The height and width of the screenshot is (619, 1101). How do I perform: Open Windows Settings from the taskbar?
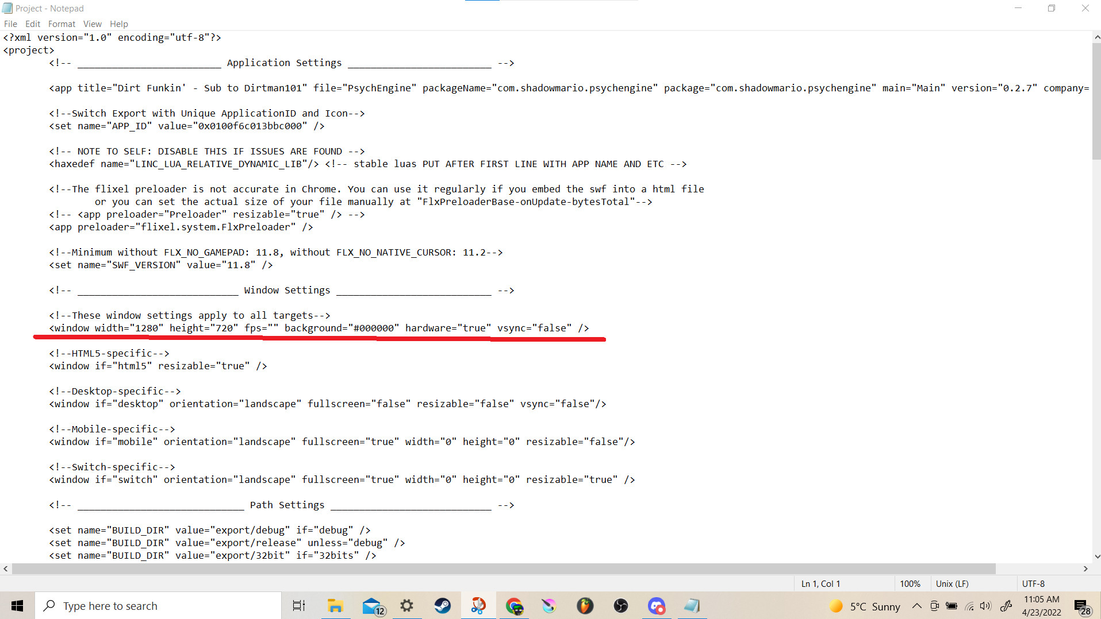407,606
